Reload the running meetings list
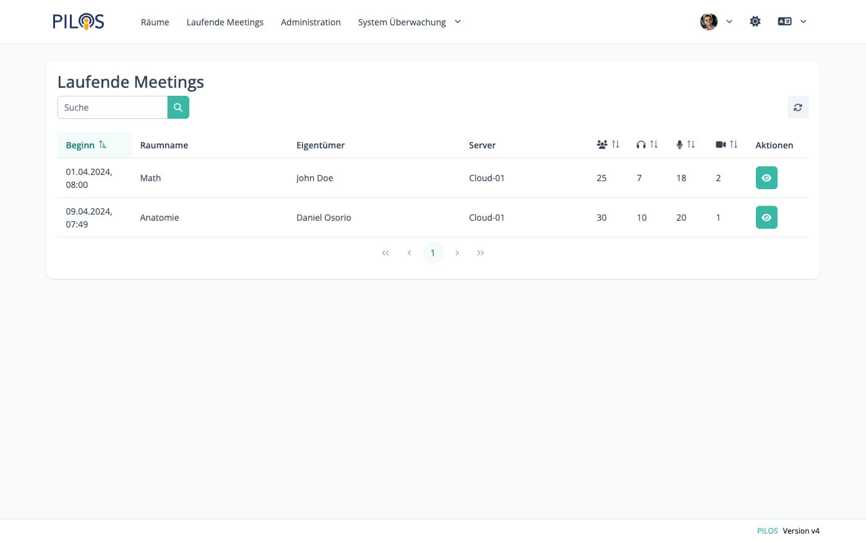This screenshot has width=866, height=541. tap(797, 108)
